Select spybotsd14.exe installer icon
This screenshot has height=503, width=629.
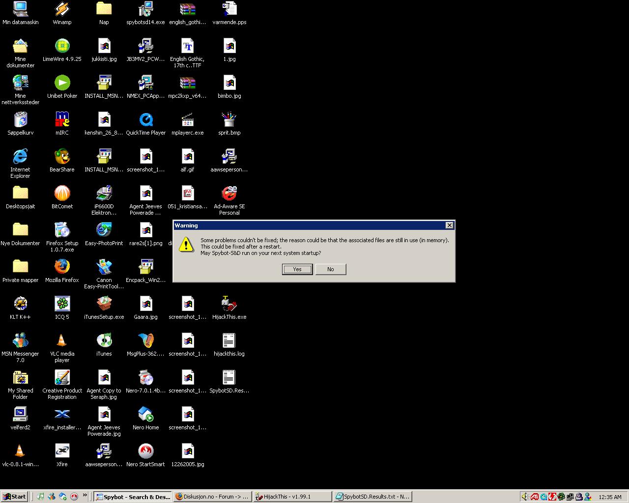point(146,13)
